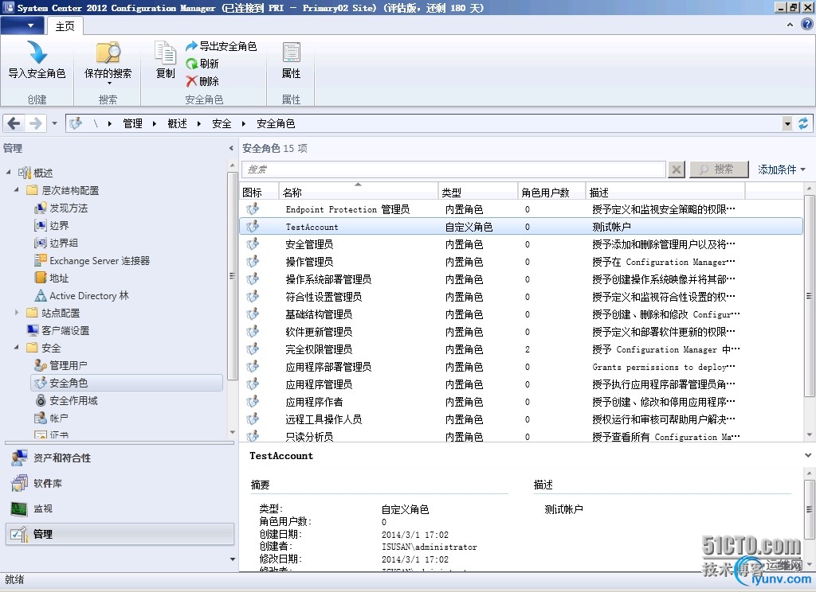
Task: Open navigation history dropdown arrow
Action: pyautogui.click(x=54, y=123)
